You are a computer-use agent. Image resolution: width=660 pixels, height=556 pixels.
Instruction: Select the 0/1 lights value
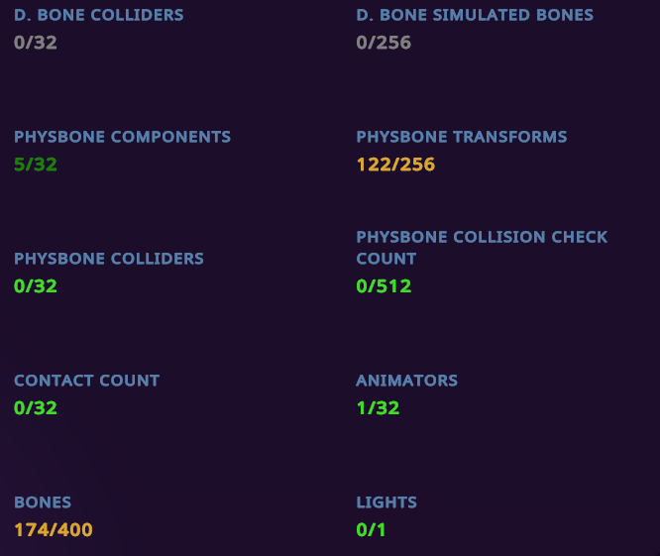coord(371,530)
